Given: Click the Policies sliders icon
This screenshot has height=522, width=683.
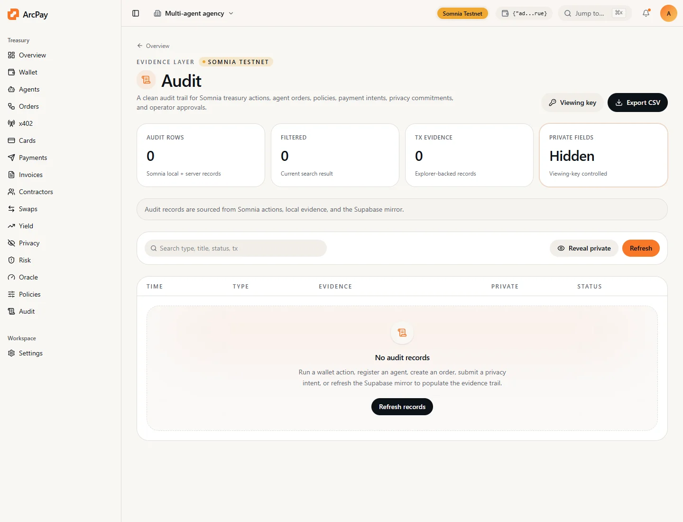Looking at the screenshot, I should click(x=11, y=294).
